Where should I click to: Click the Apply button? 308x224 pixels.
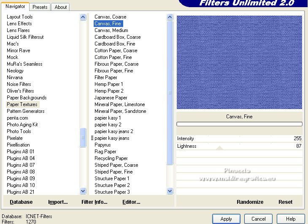click(x=226, y=219)
